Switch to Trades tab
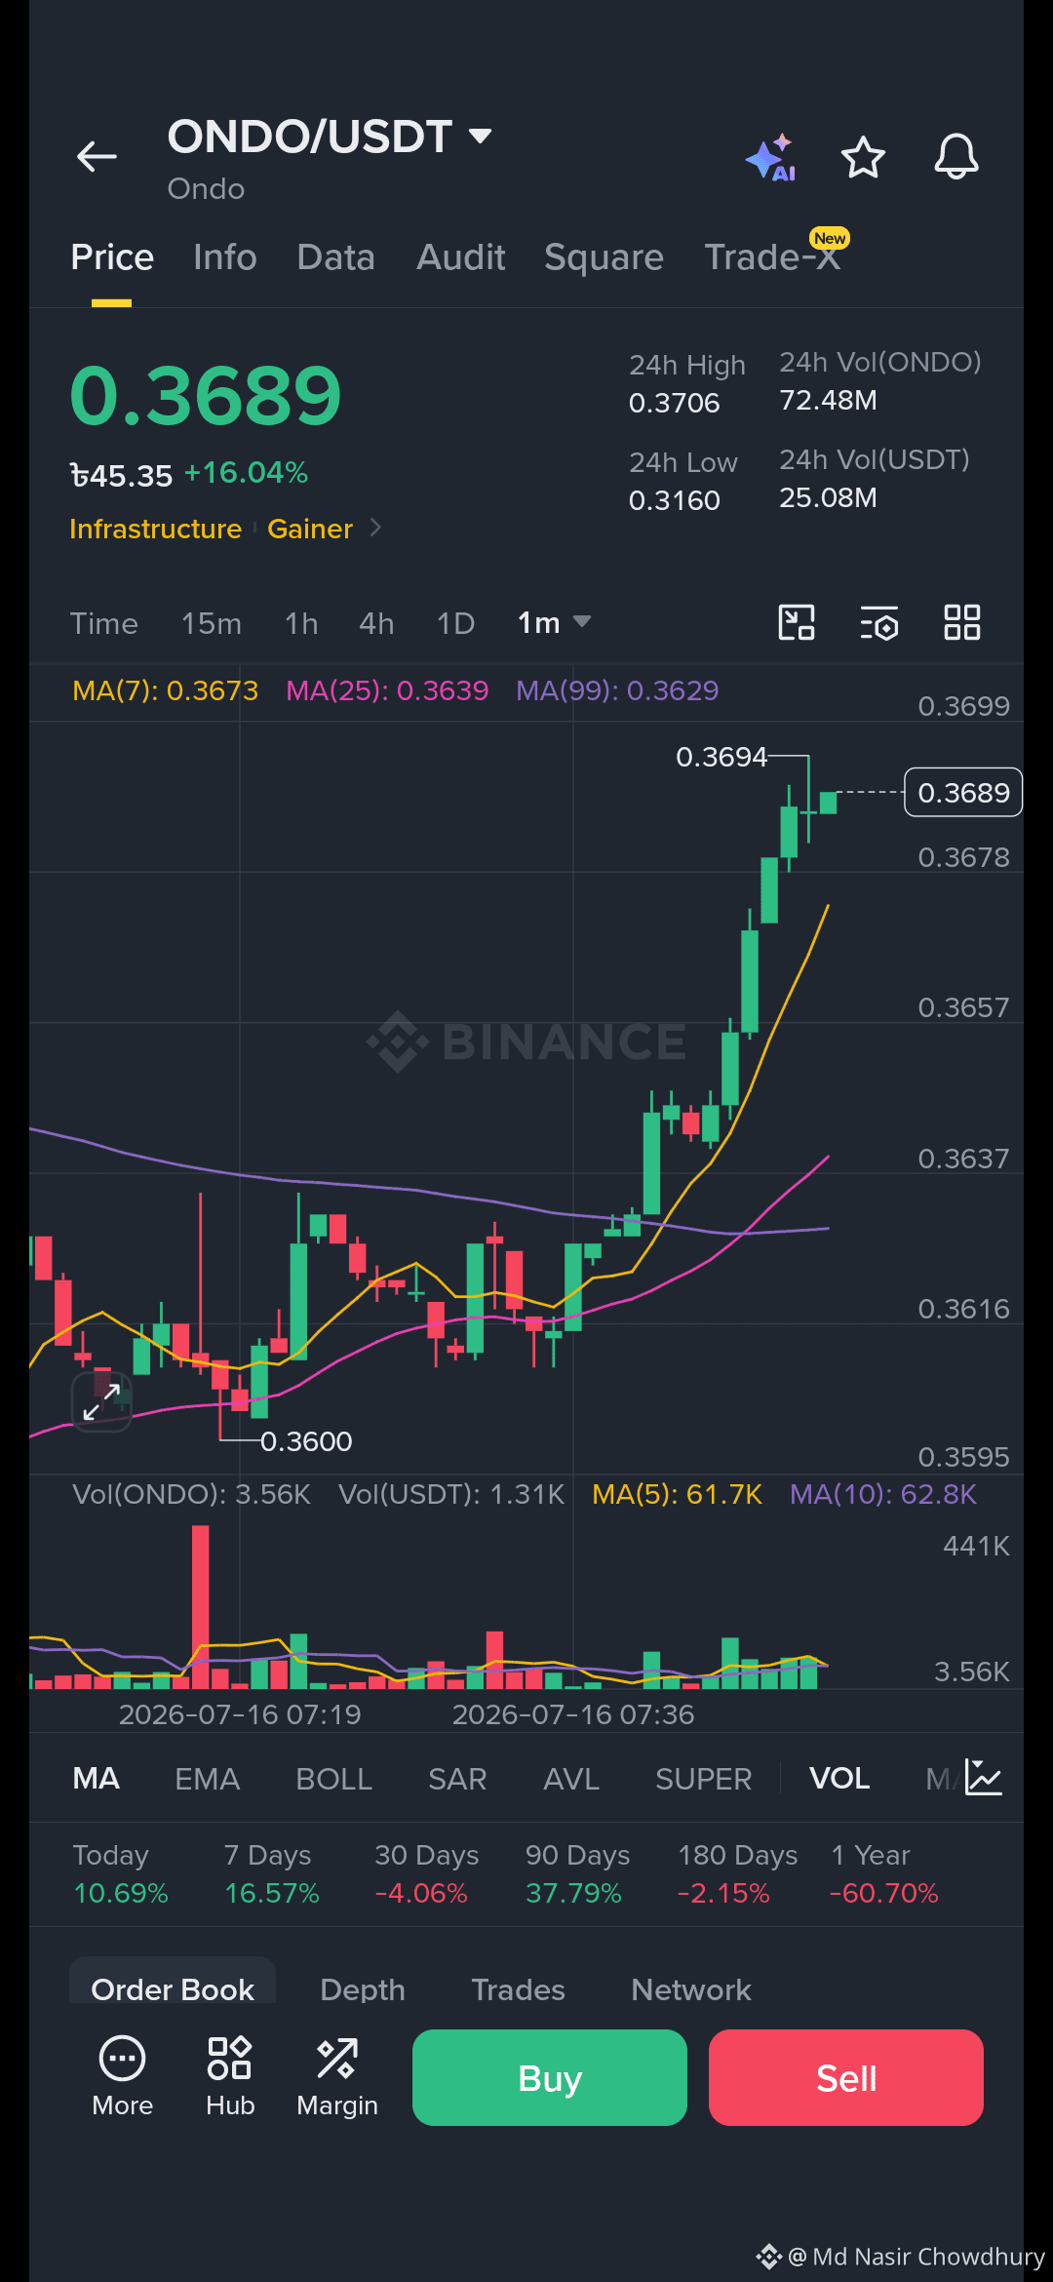Image resolution: width=1053 pixels, height=2282 pixels. tap(519, 1989)
